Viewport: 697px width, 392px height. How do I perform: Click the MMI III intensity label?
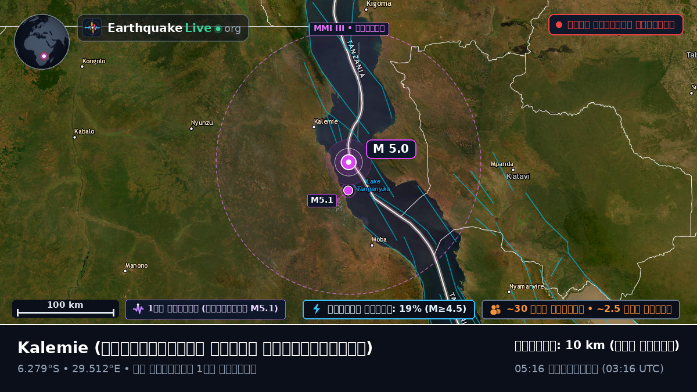coord(349,28)
